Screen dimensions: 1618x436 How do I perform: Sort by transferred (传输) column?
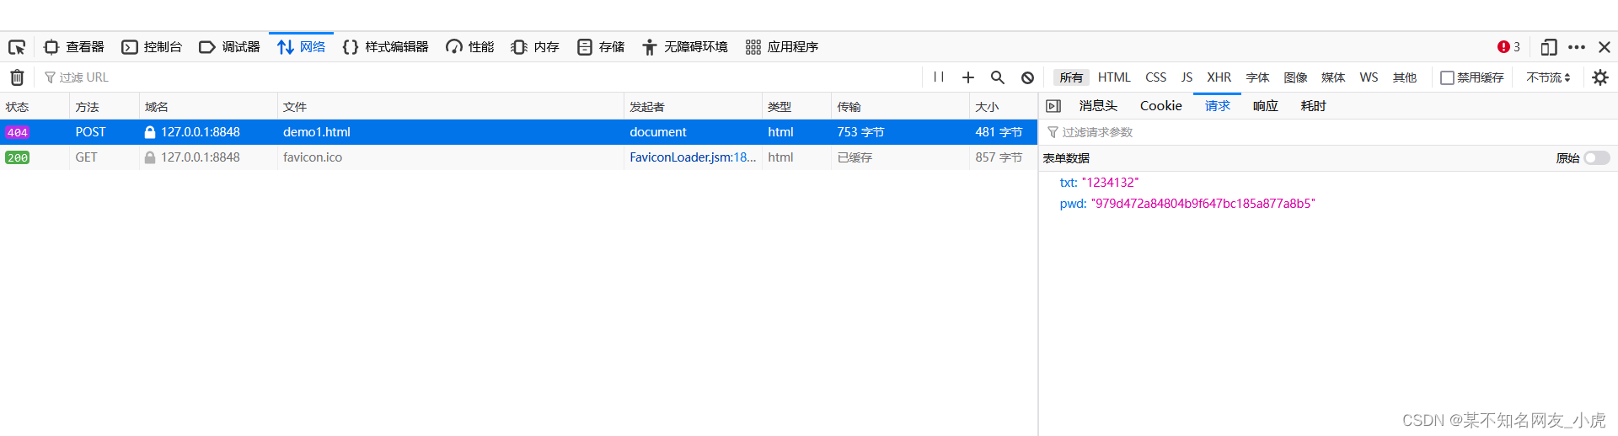(x=900, y=107)
